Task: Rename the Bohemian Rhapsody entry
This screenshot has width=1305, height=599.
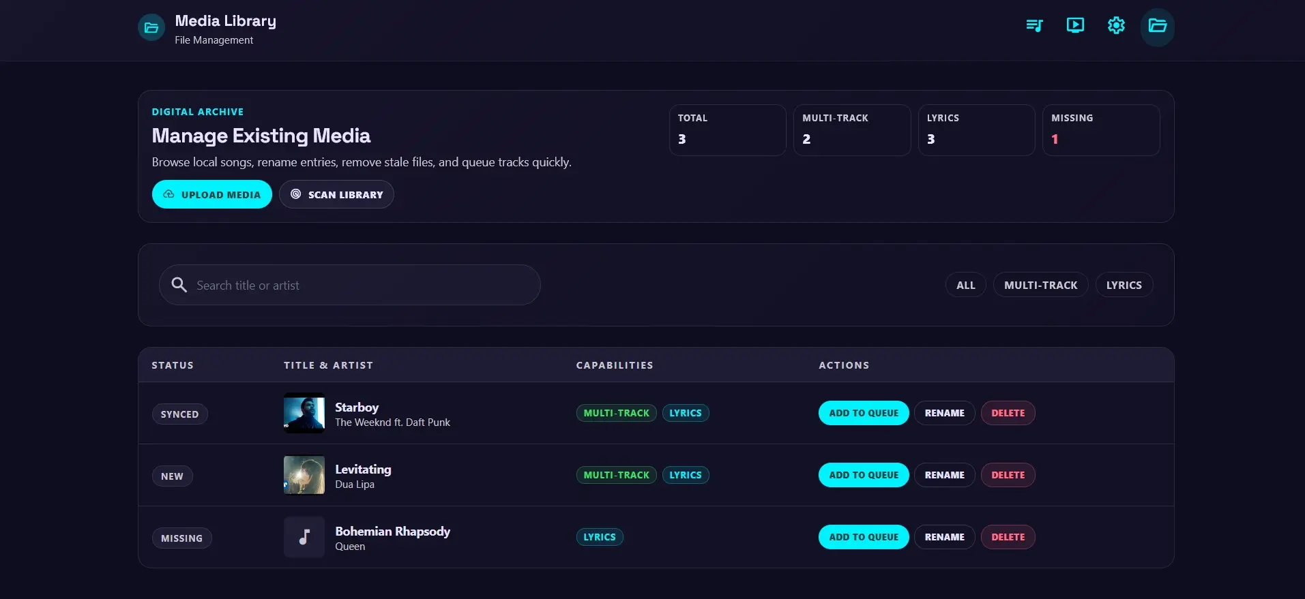Action: pos(945,537)
